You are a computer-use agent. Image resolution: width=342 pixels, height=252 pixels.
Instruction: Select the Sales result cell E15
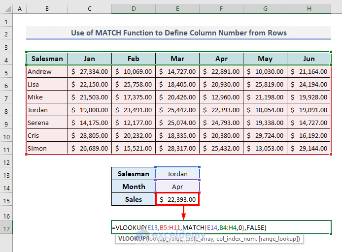177,199
